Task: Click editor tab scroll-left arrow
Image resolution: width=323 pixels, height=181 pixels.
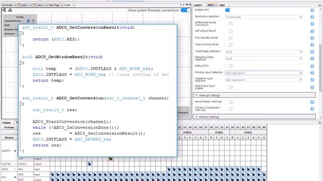Action: (x=181, y=5)
